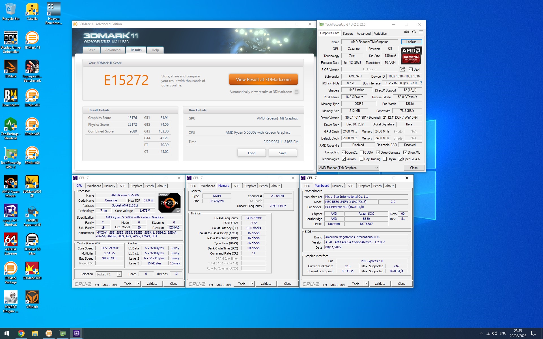
Task: Click Lookup button in GPU-Z
Action: coord(411,42)
